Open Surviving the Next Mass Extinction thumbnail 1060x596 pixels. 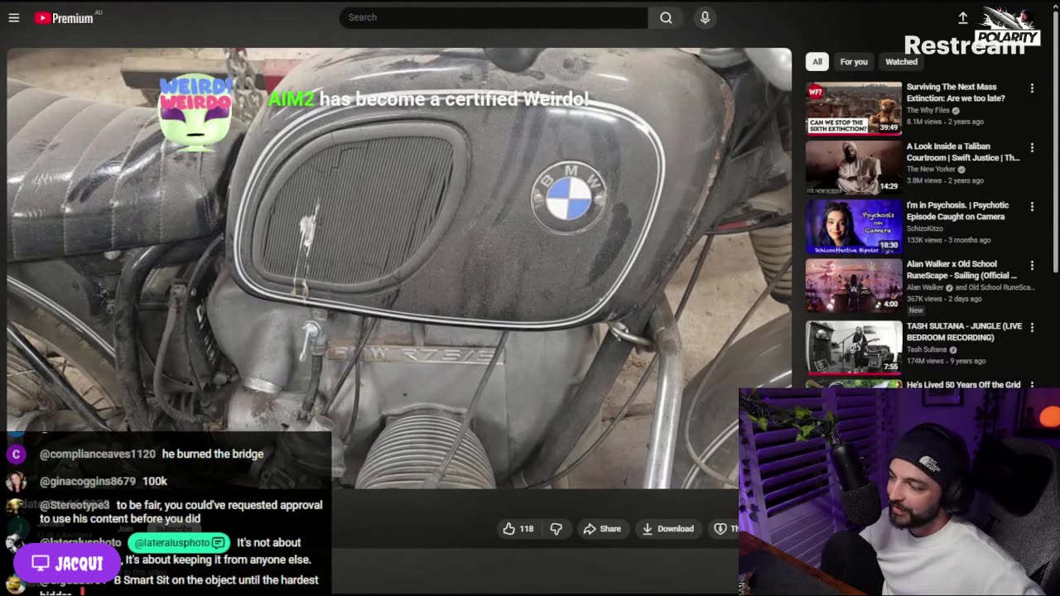point(854,108)
